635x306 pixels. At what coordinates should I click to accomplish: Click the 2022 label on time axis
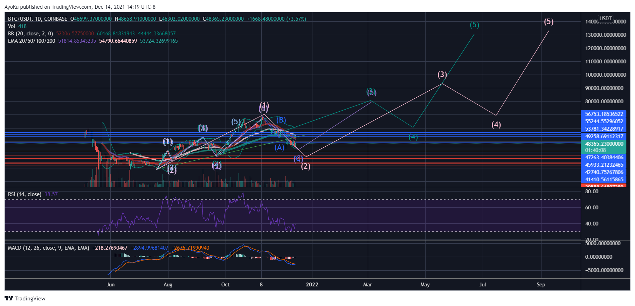click(312, 285)
